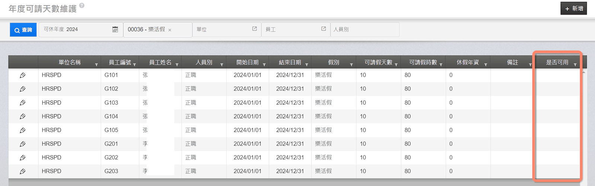Open the 單位 lookup popup icon
The image size is (595, 186).
[x=255, y=29]
